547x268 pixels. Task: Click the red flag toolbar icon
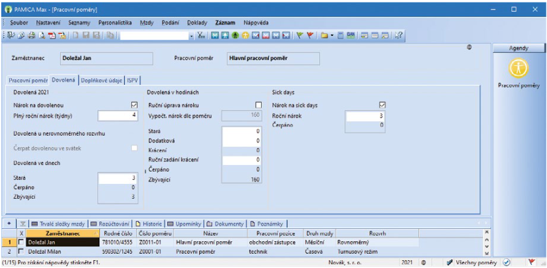tap(310, 35)
